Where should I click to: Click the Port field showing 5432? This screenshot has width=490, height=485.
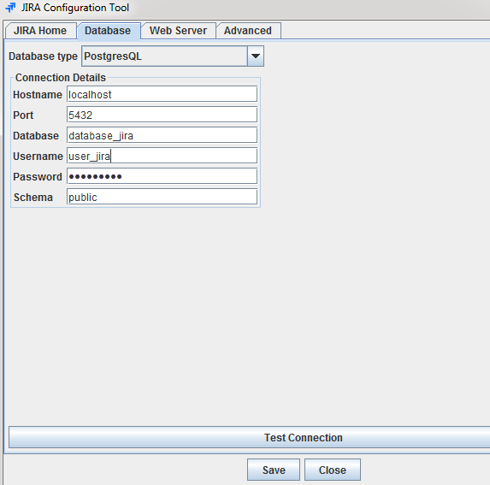(x=162, y=115)
